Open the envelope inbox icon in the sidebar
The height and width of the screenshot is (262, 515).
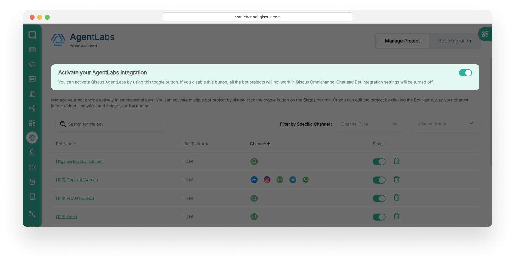tap(32, 50)
